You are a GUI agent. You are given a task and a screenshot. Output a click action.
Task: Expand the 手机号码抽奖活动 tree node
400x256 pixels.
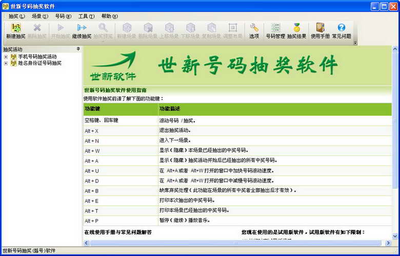tap(6, 56)
